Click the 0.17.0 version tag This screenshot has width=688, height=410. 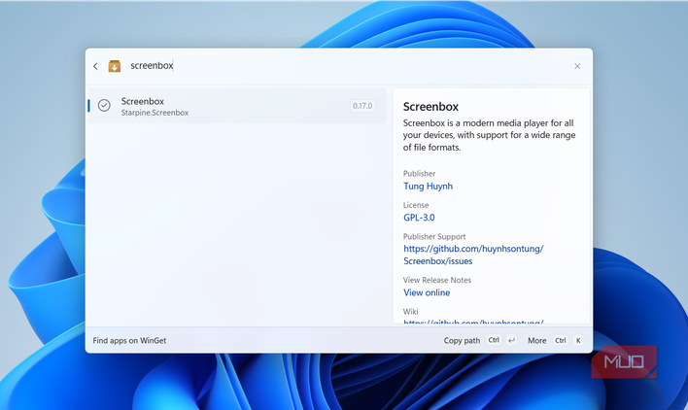(362, 106)
